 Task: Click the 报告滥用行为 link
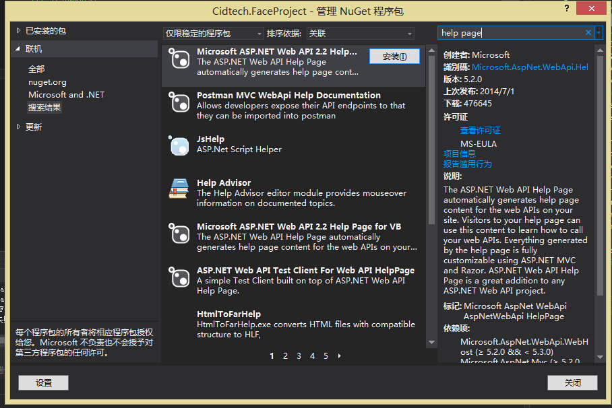tap(468, 164)
